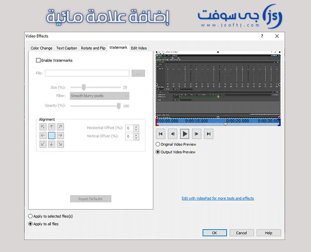The width and height of the screenshot is (311, 252).
Task: Jump to start of video preview
Action: click(161, 134)
